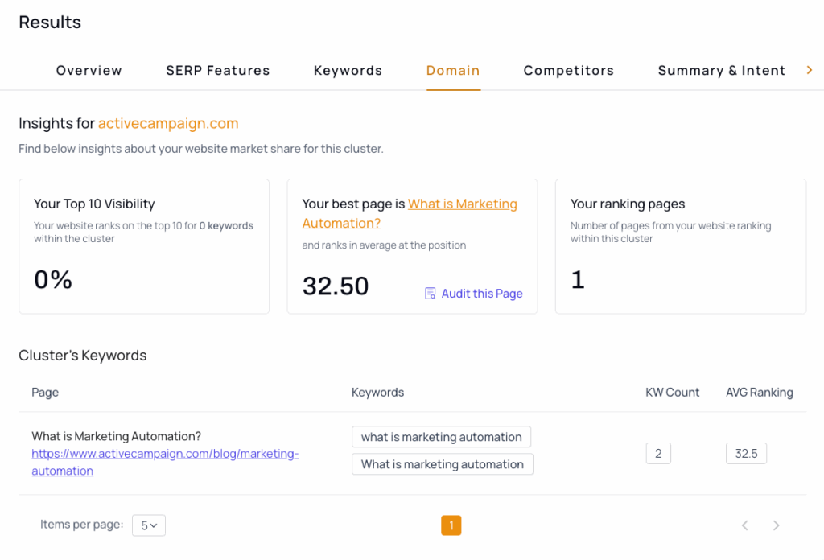Click the audit page document icon
This screenshot has width=824, height=560.
pyautogui.click(x=431, y=294)
